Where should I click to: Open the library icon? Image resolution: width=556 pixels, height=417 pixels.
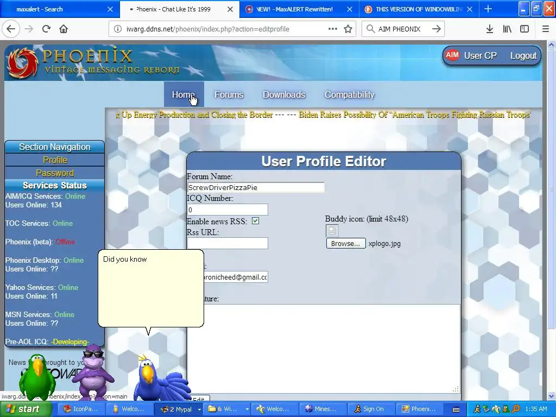pos(507,29)
